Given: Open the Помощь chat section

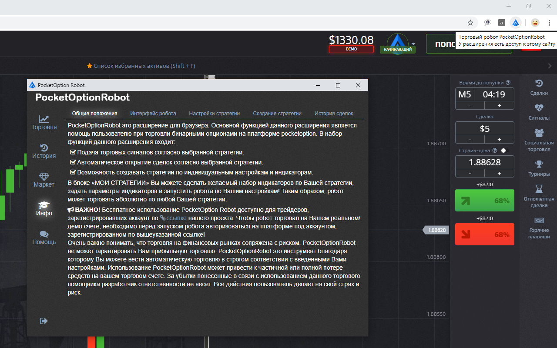Looking at the screenshot, I should coord(44,237).
